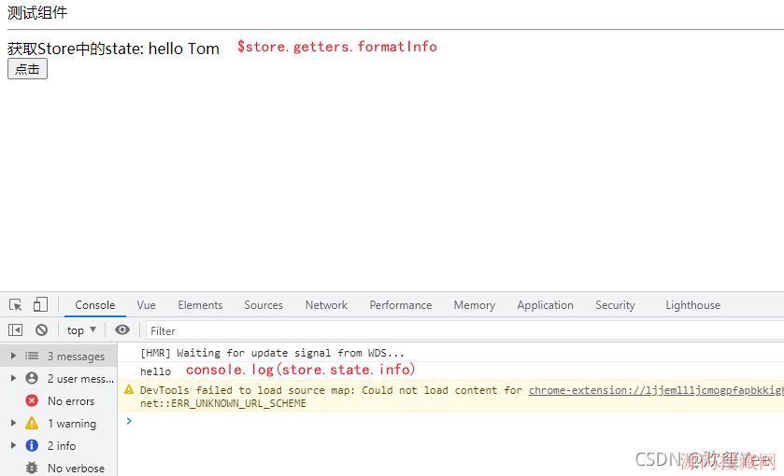Click the warning icon on the DevTools message

click(129, 389)
